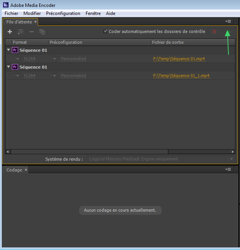Screen dimensions: 240x250
Task: Click the Add Source plus icon
Action: click(x=10, y=32)
